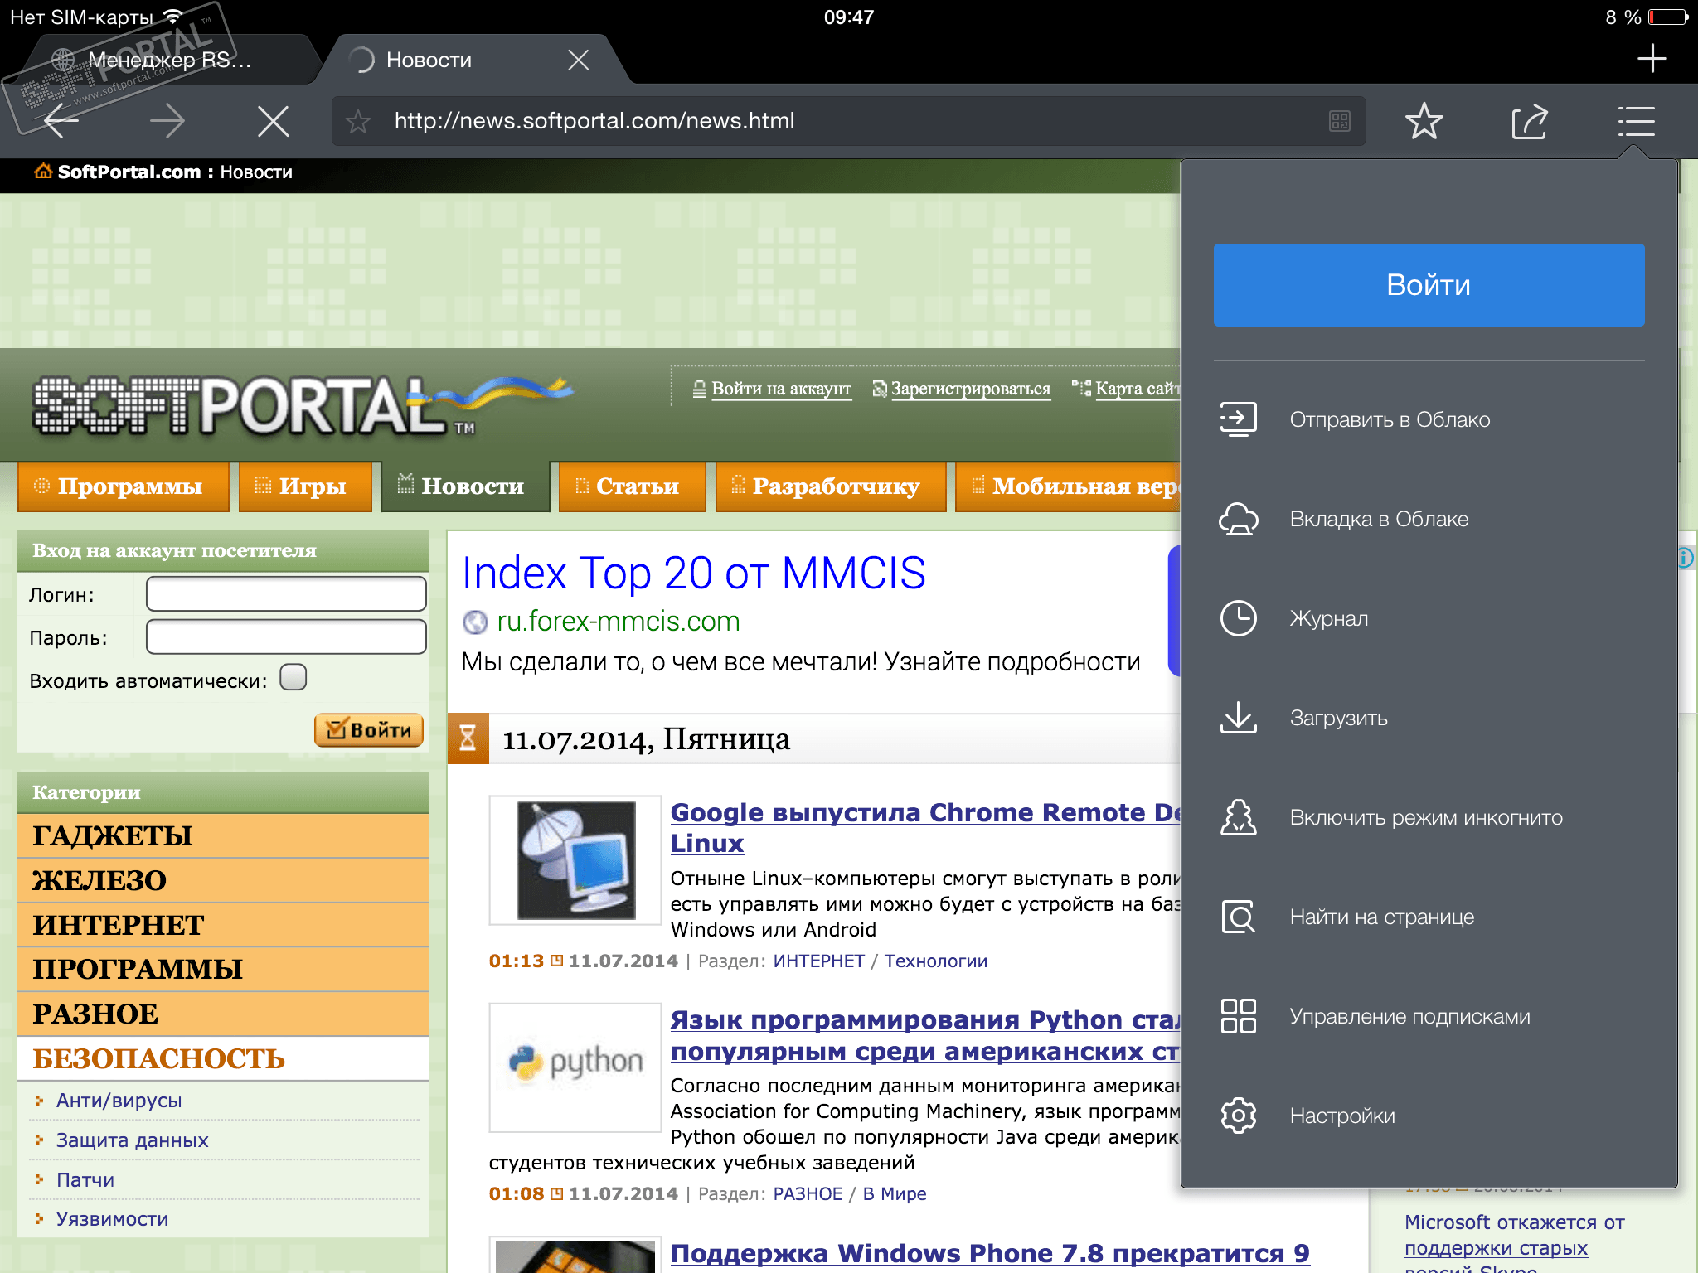Switch to the Менеджер RS tab
This screenshot has height=1273, width=1698.
(168, 60)
